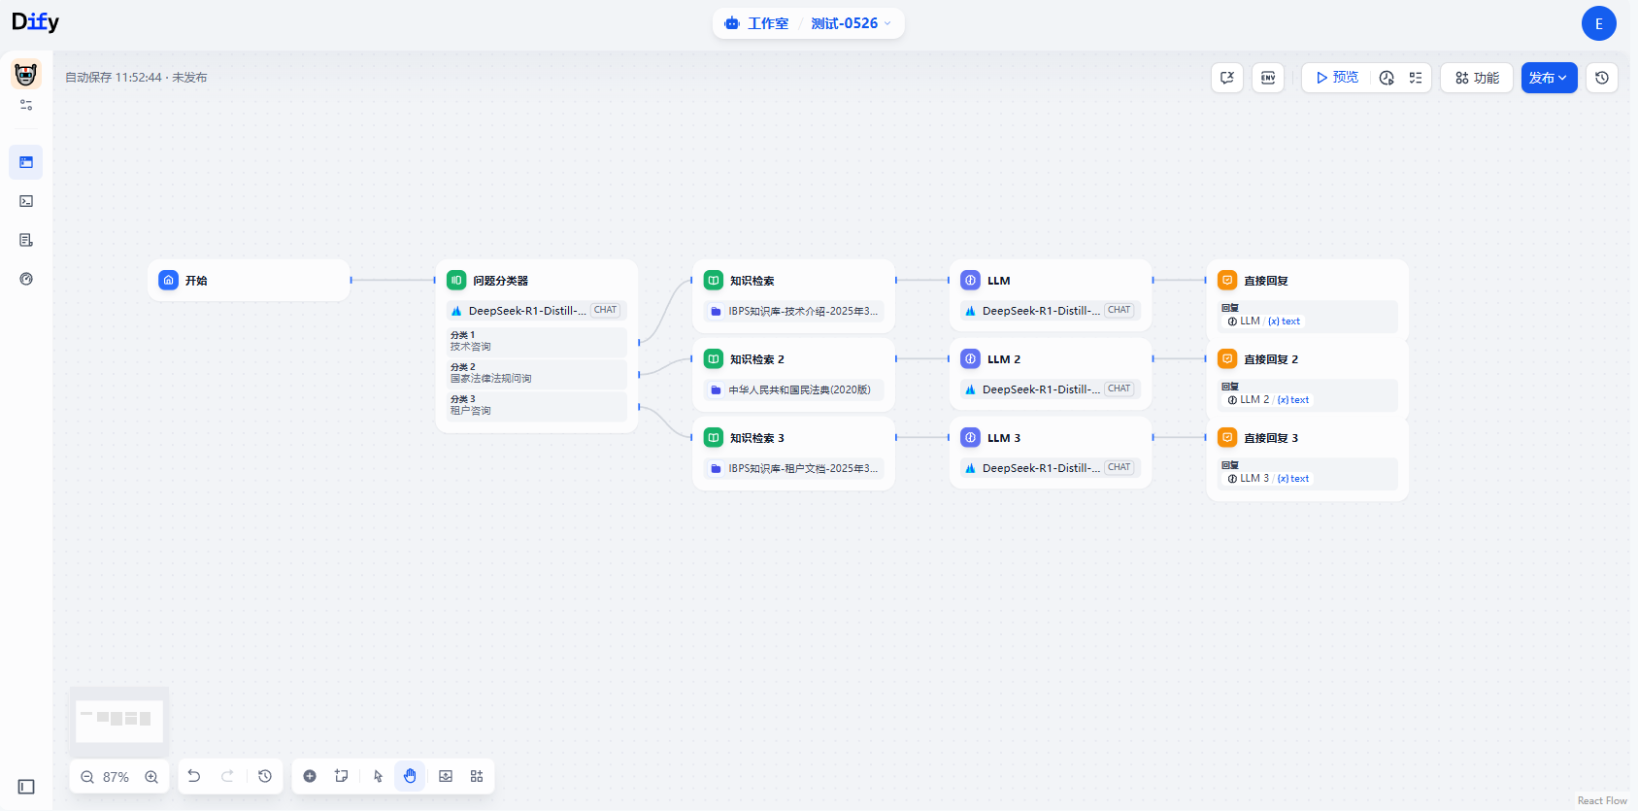The width and height of the screenshot is (1638, 811).
Task: Zoom out of the workflow canvas
Action: tap(87, 777)
